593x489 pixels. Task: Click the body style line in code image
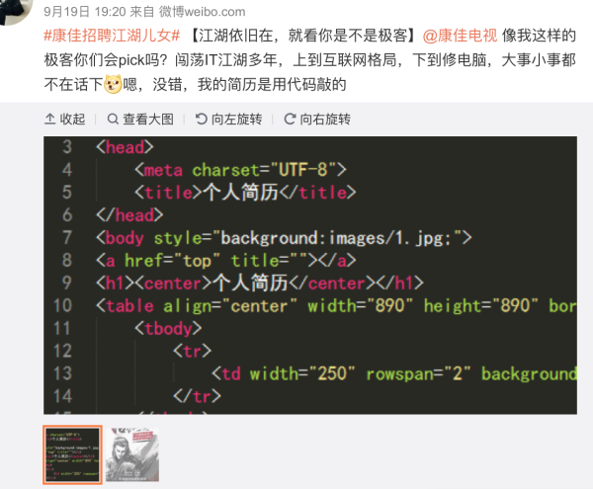pyautogui.click(x=286, y=237)
